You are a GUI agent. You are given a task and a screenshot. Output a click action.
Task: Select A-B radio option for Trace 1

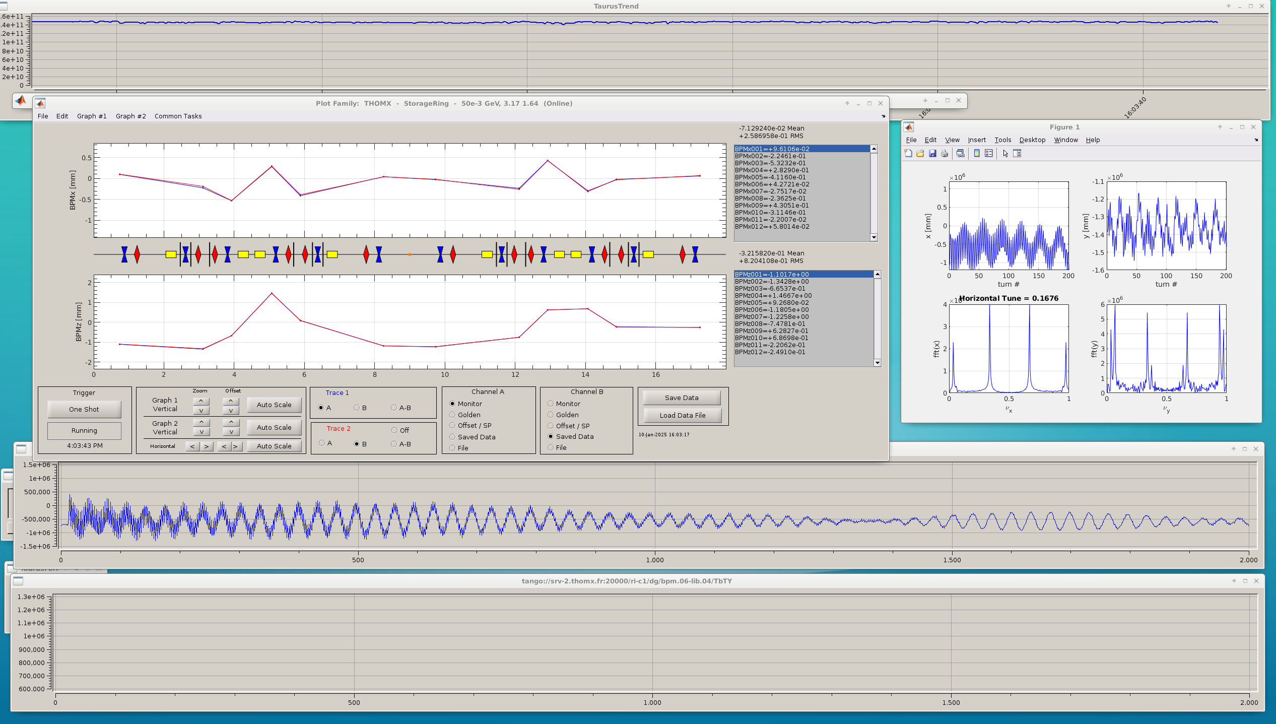394,408
